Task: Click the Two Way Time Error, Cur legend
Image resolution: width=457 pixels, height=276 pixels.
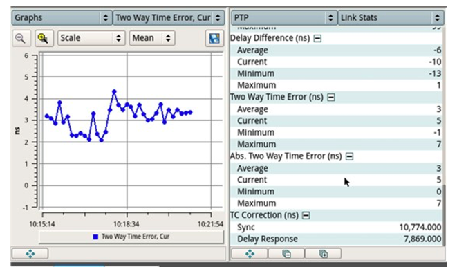Action: tap(131, 237)
